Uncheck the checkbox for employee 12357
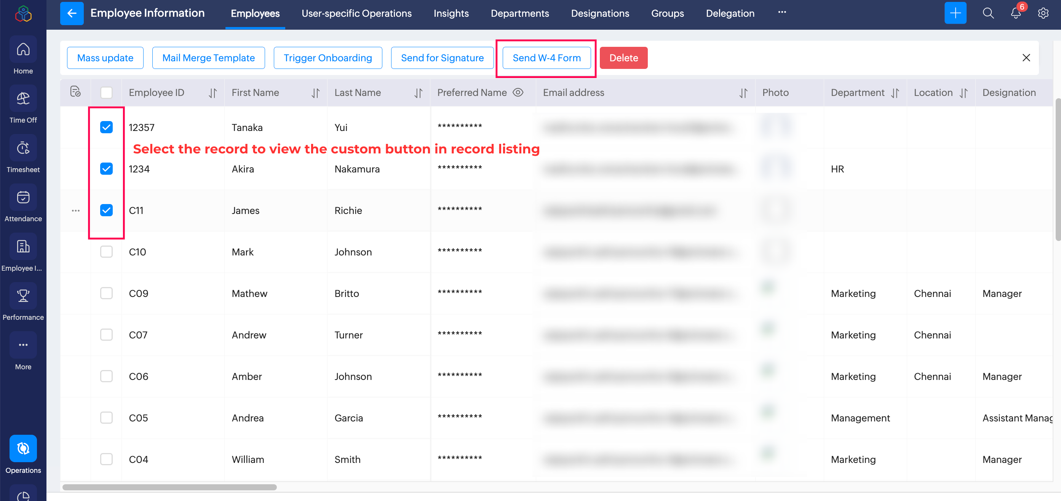This screenshot has height=501, width=1061. 106,127
